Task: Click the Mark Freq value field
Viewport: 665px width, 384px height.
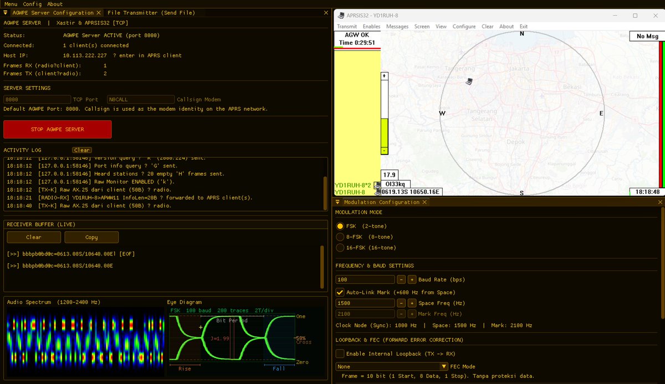Action: tap(365, 314)
